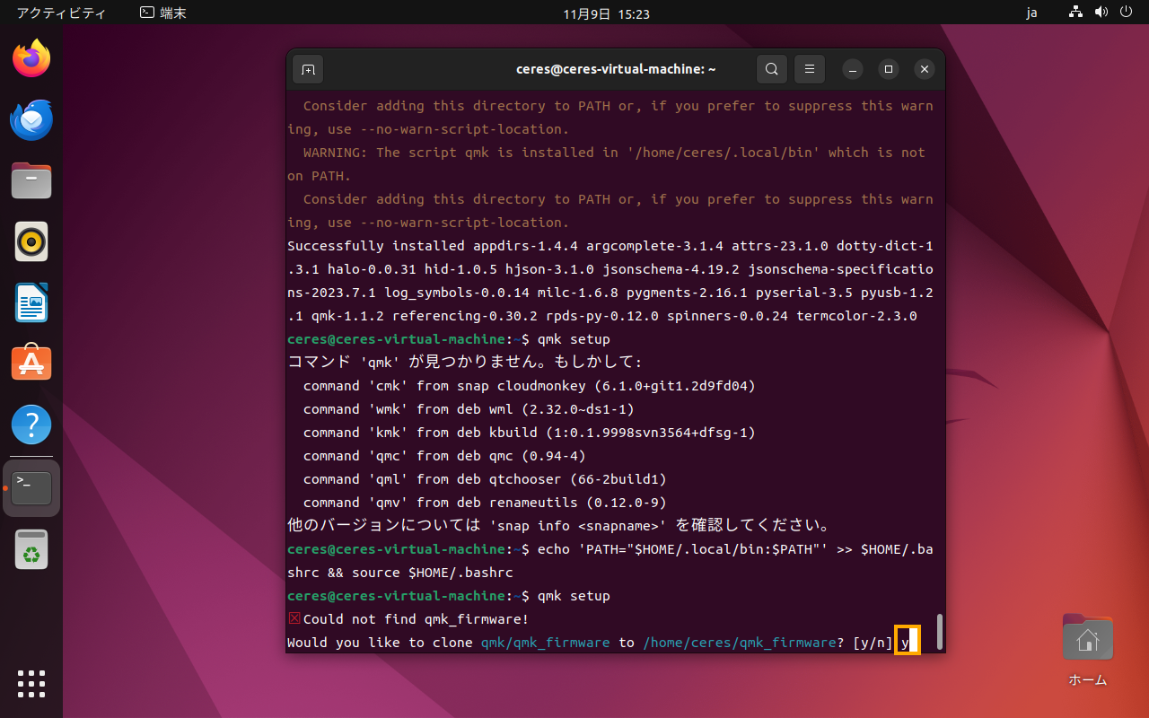Click 'Successfully installed appdirs-1.4.4' line
This screenshot has width=1149, height=718.
(x=610, y=246)
